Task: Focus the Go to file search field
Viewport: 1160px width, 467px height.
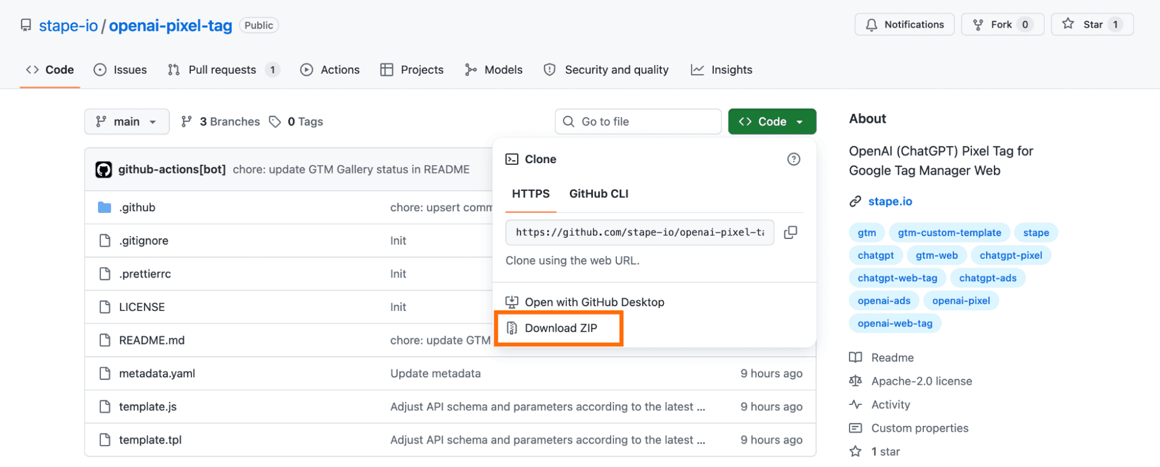Action: coord(638,121)
